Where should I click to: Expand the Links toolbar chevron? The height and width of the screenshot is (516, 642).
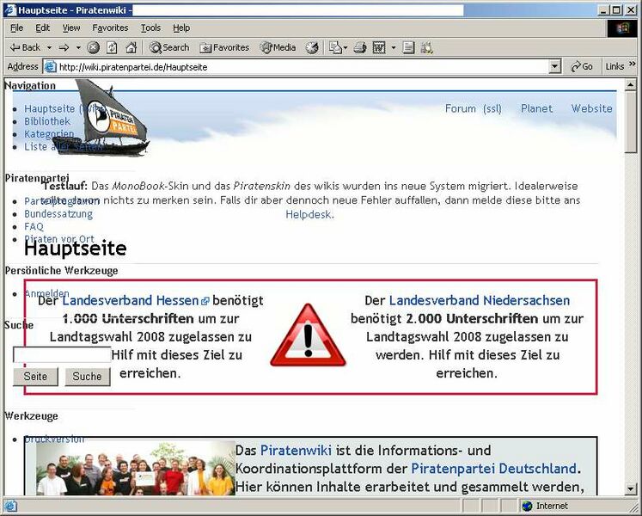(633, 64)
